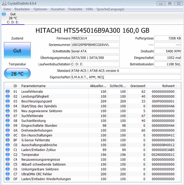Minimize the CrystalDiskInfo window

point(161,4)
